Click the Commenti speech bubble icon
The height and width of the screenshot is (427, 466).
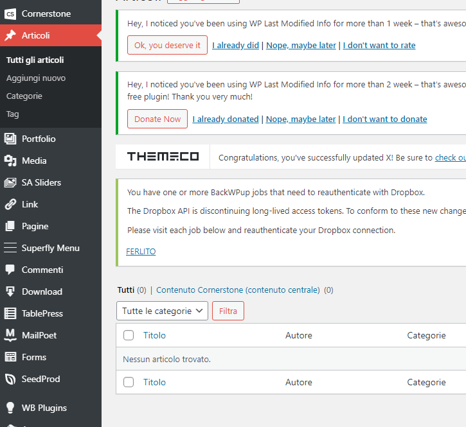pyautogui.click(x=10, y=270)
